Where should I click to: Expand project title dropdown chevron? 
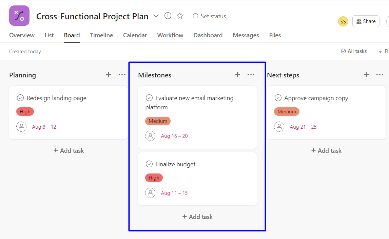(156, 16)
